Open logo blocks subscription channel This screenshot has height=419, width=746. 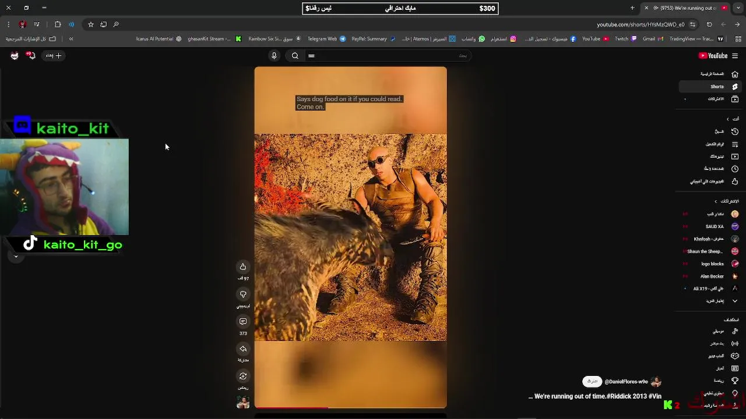(712, 264)
